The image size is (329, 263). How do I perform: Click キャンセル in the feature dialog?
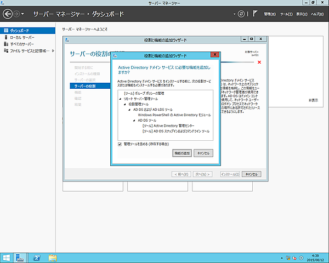point(203,153)
